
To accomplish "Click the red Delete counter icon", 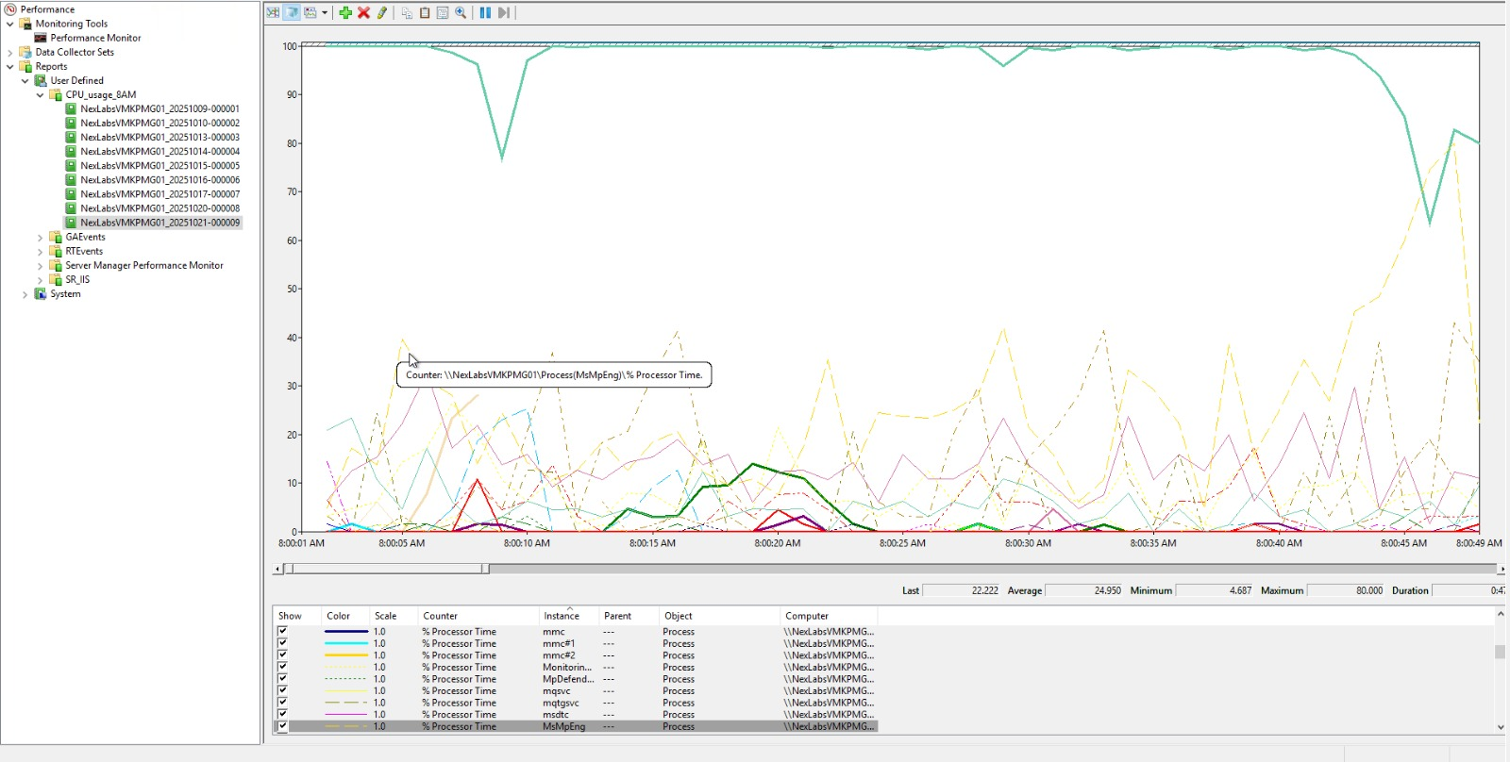I will (x=363, y=13).
